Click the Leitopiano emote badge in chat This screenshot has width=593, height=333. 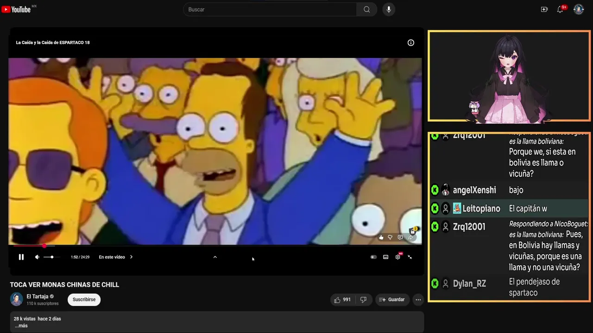[457, 209]
